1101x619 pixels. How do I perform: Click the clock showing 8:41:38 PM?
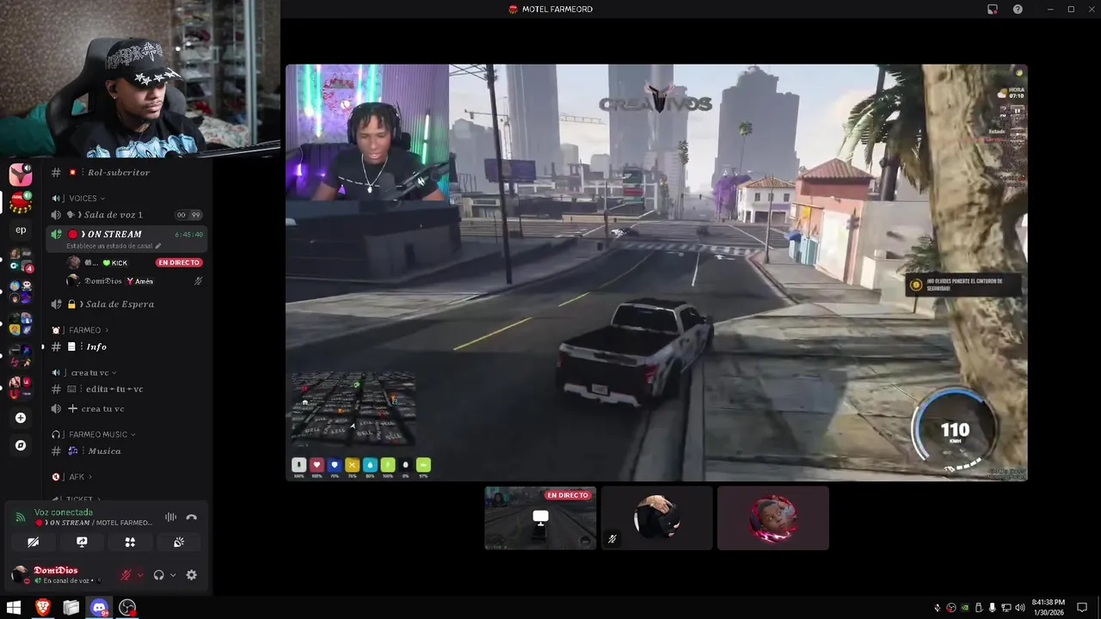coord(1048,603)
